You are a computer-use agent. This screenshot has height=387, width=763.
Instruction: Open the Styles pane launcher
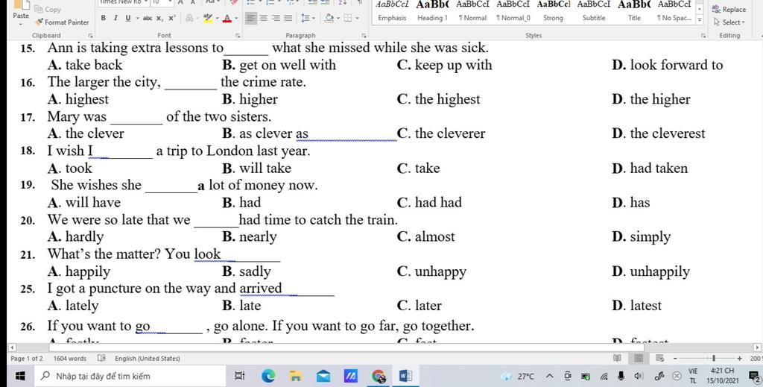703,36
